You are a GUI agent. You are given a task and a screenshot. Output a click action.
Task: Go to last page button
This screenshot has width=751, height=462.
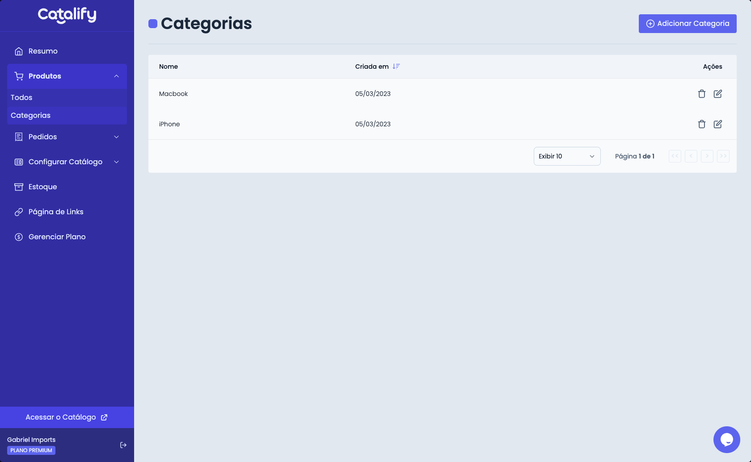coord(723,156)
